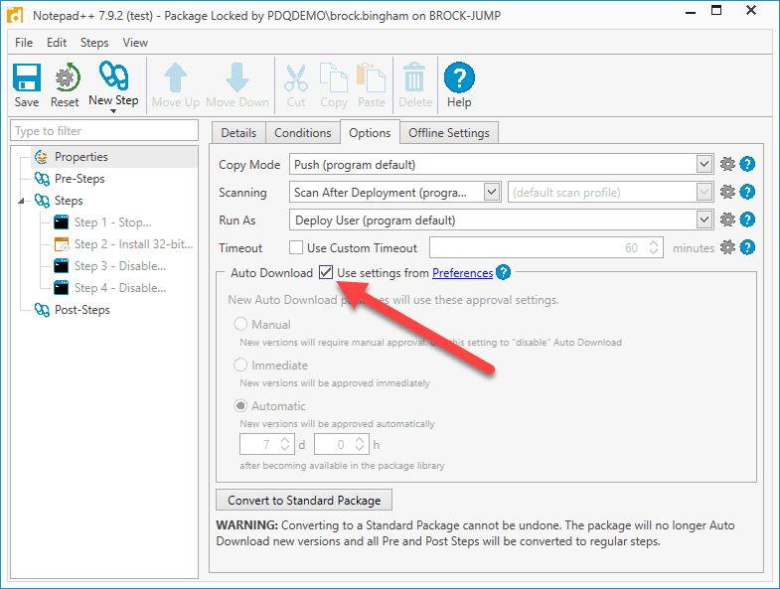The height and width of the screenshot is (589, 780).
Task: Select Step 1 - Stop... in tree
Action: pyautogui.click(x=113, y=222)
